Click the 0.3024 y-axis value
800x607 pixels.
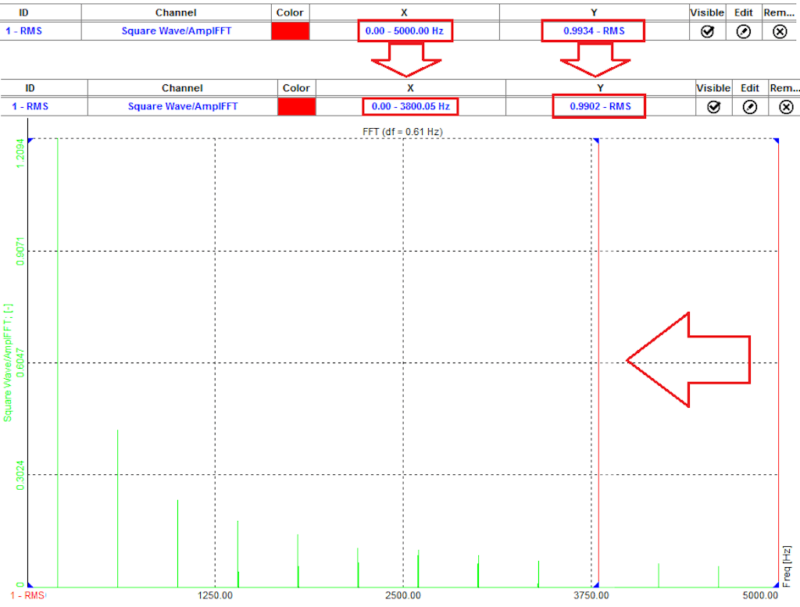[20, 475]
